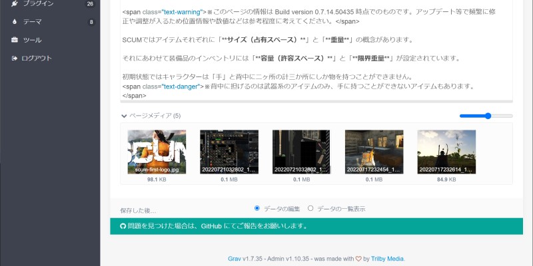Click the briefcase icon beside ツール

point(14,40)
